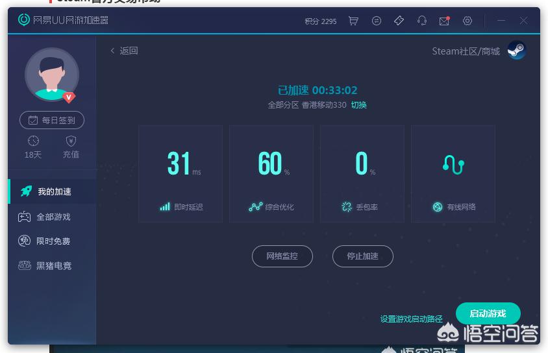The height and width of the screenshot is (353, 548).
Task: Close the UU accelerator window
Action: tap(523, 21)
